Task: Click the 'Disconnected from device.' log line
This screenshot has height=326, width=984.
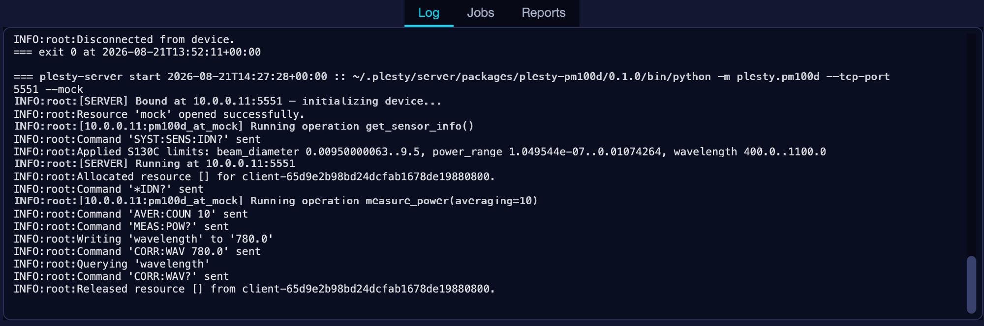Action: click(x=124, y=39)
